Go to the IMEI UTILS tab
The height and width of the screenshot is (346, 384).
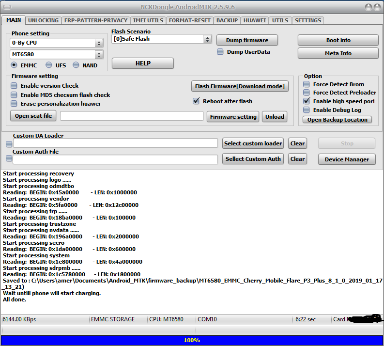[148, 20]
